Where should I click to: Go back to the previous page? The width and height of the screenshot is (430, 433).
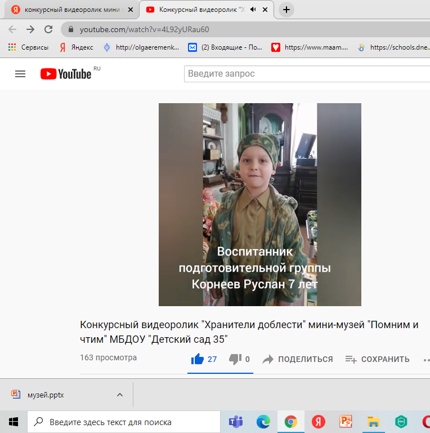click(x=12, y=29)
